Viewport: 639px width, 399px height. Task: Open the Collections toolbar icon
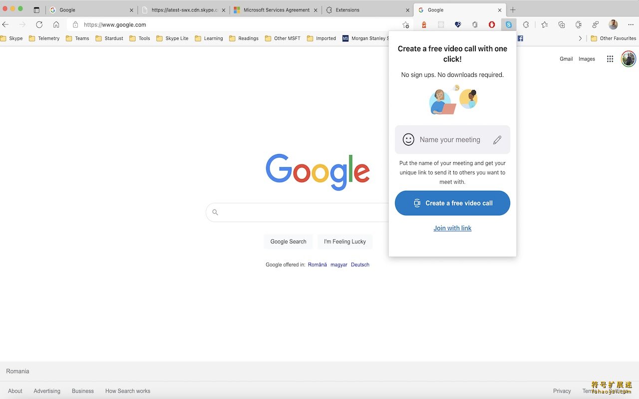(x=562, y=24)
